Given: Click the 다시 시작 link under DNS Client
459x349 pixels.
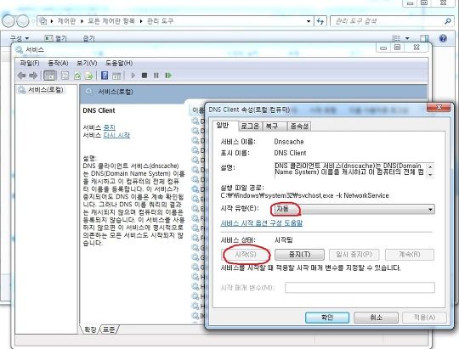Looking at the screenshot, I should click(116, 135).
